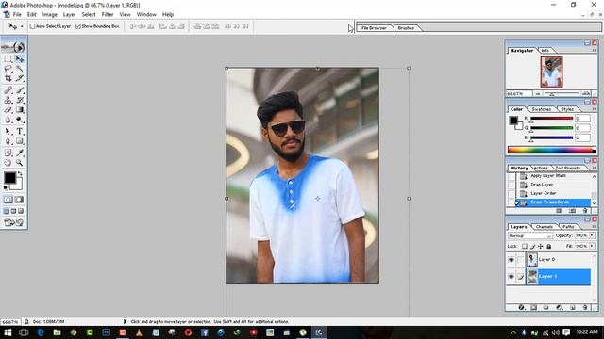Open the Fill slider arrow

click(x=593, y=246)
